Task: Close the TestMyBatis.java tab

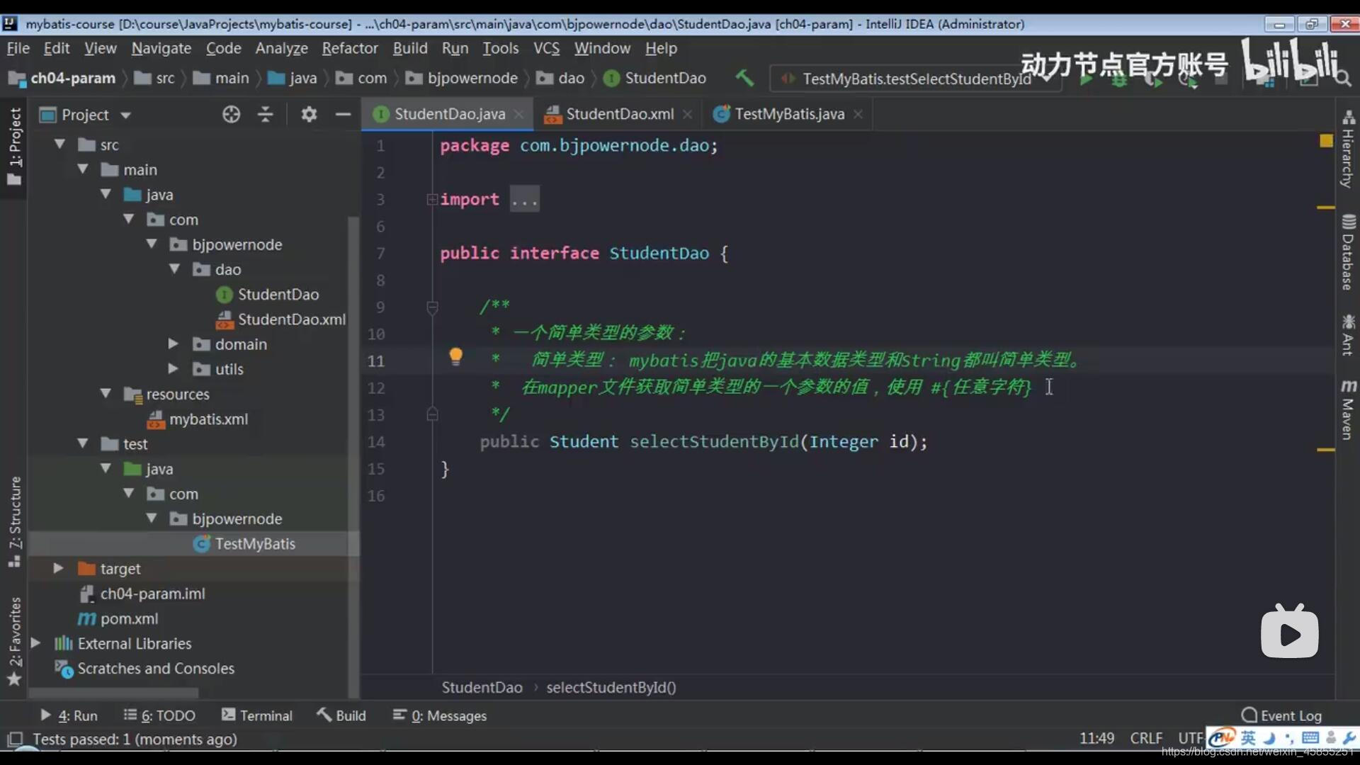Action: point(858,114)
